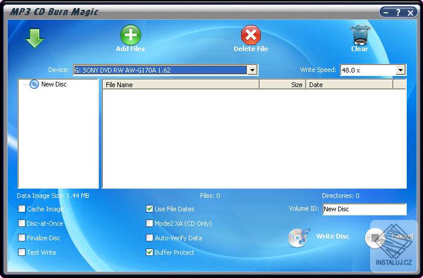Viewport: 423px width, 278px height.
Task: Click the Clear trash bin icon
Action: click(x=360, y=35)
